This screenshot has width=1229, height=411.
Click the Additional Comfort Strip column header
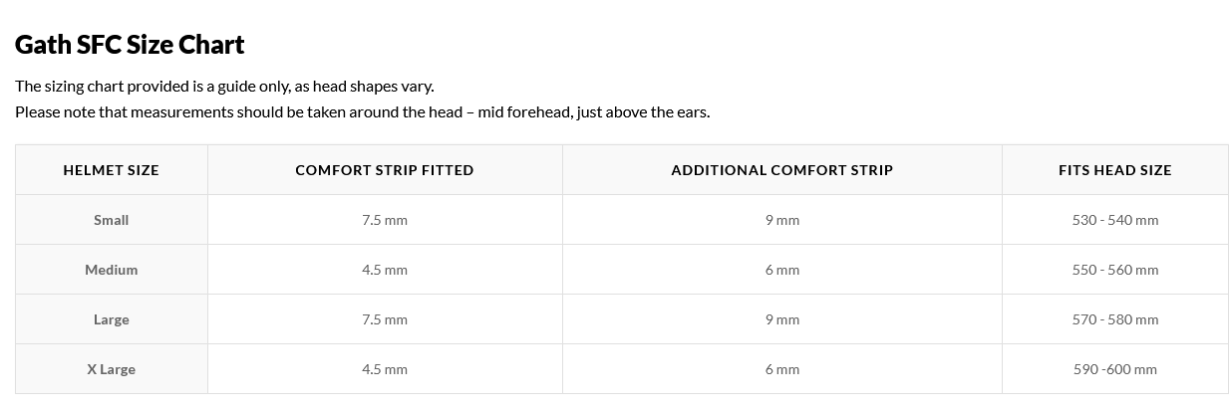coord(781,170)
